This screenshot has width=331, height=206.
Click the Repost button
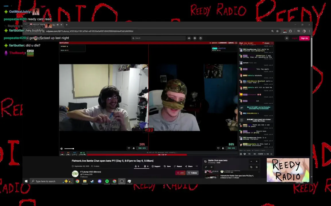click(178, 166)
